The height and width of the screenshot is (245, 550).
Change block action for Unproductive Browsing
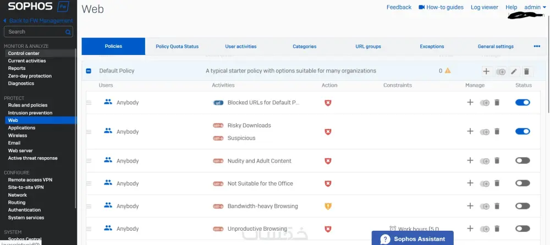tap(328, 229)
